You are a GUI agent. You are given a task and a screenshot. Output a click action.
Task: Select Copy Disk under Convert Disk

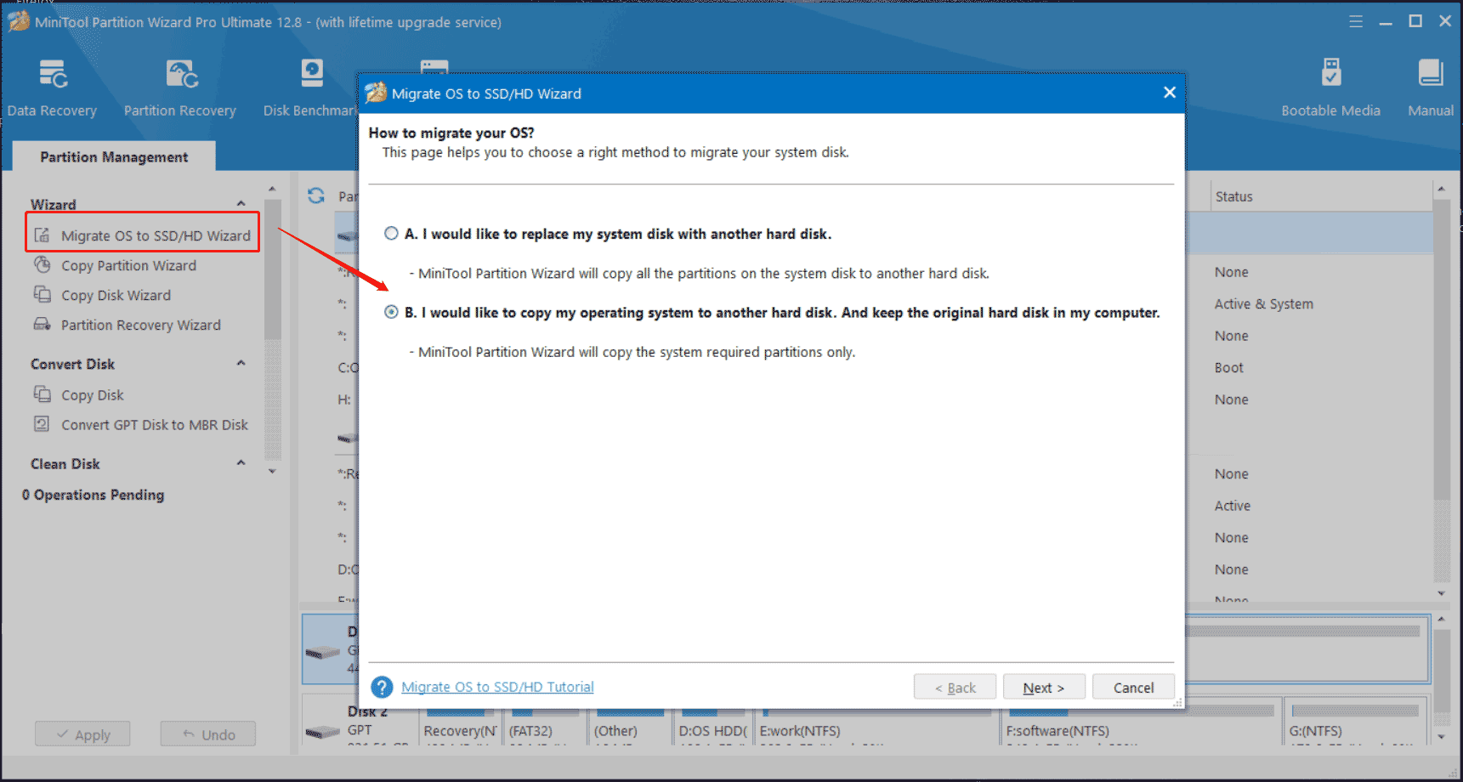pos(90,394)
